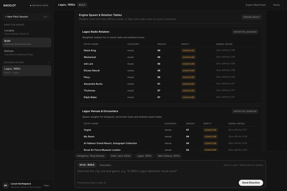Click weight 99 in Diana King row

pos(159,51)
